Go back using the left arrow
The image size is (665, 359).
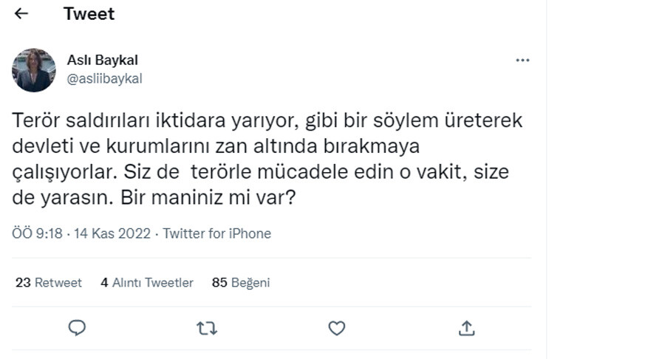coord(21,14)
